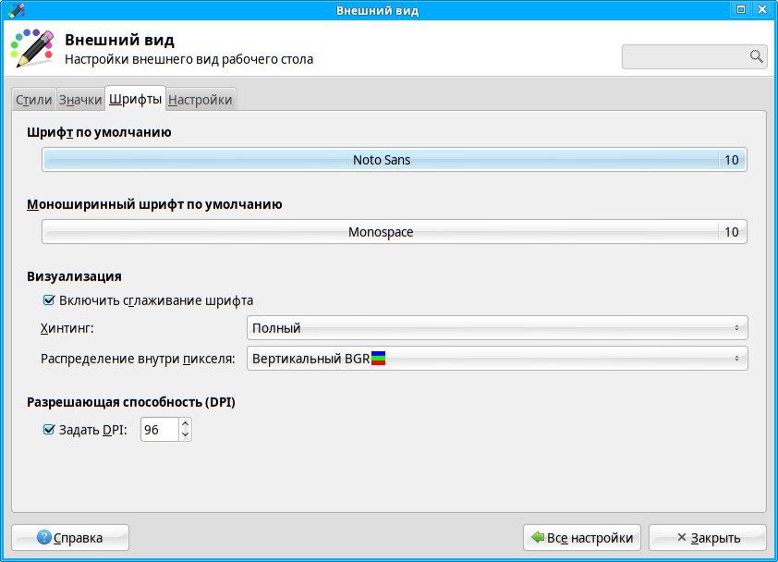778x562 pixels.
Task: Switch to the Стили tab
Action: pos(34,100)
